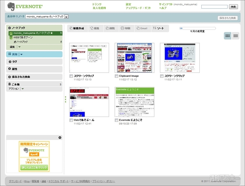This screenshot has height=186, width=245.
Task: Click the monthly usage 今月の使用量 progress bar
Action: click(x=198, y=28)
